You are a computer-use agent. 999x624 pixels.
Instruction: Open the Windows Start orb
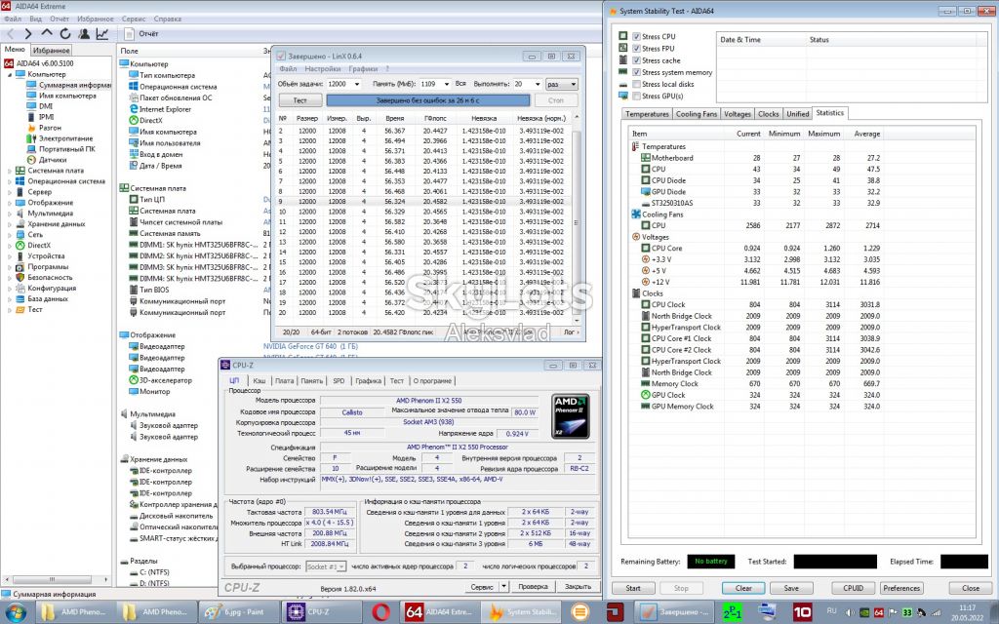[16, 612]
